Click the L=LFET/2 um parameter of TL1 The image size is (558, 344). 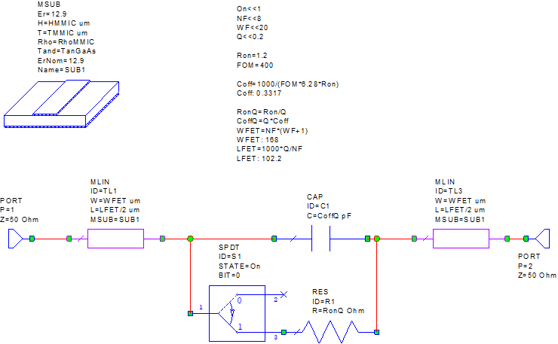pyautogui.click(x=115, y=210)
